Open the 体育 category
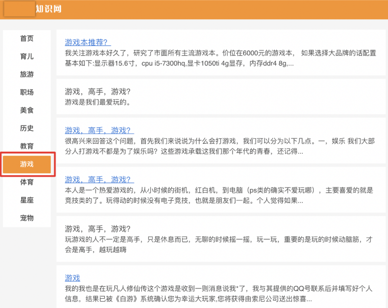The image size is (388, 308). (x=27, y=182)
